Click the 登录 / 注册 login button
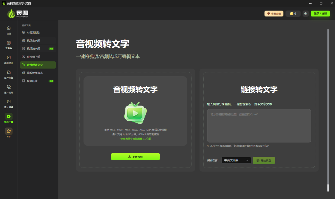Screen dimensions: 335x199 [320, 14]
